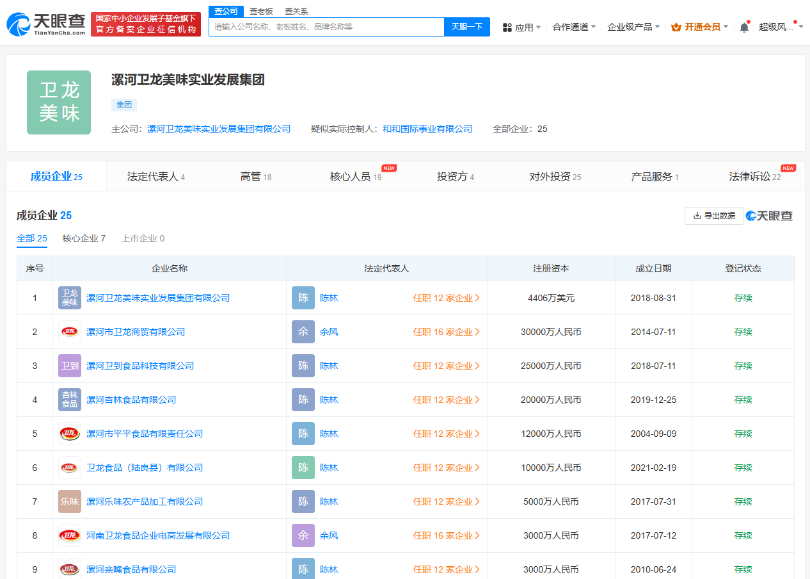Click the 卫龙美味 green company logo

click(x=58, y=102)
